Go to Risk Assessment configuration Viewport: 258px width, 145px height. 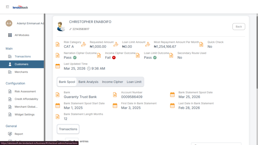(x=25, y=92)
